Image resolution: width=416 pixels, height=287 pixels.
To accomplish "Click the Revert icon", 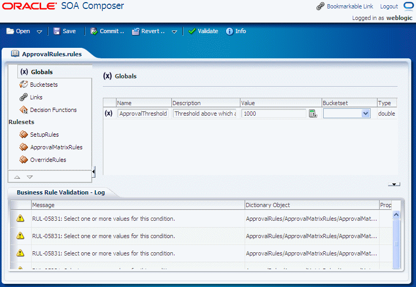I will point(136,31).
